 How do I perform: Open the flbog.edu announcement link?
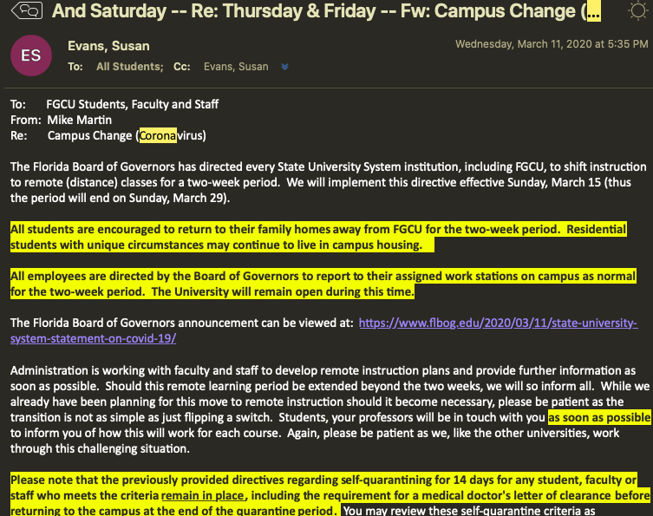(498, 323)
